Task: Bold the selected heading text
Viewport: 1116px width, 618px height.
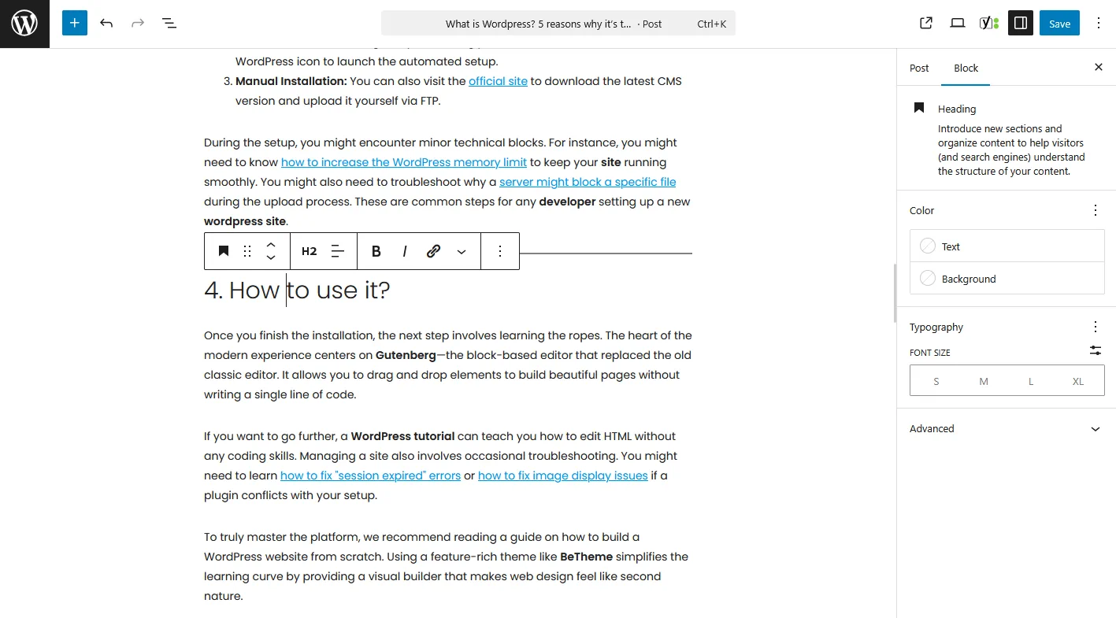Action: pos(376,250)
